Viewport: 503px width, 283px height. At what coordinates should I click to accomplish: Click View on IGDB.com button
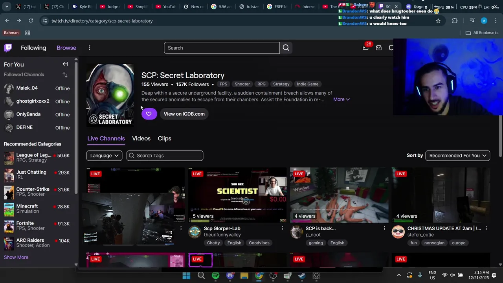coord(184,114)
